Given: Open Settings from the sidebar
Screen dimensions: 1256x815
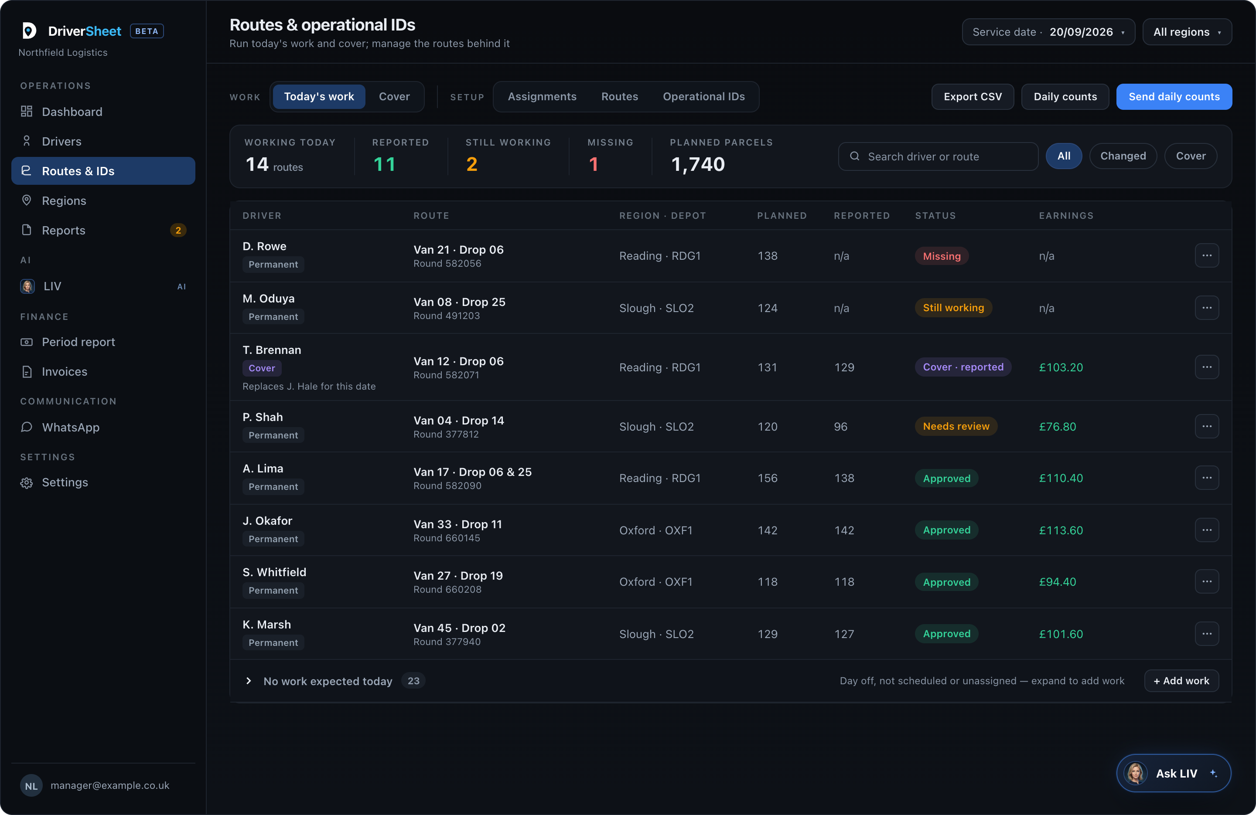Looking at the screenshot, I should click(x=103, y=482).
